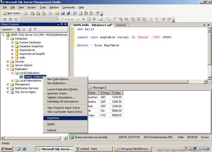Click the Parse checkmark icon

coord(78,19)
